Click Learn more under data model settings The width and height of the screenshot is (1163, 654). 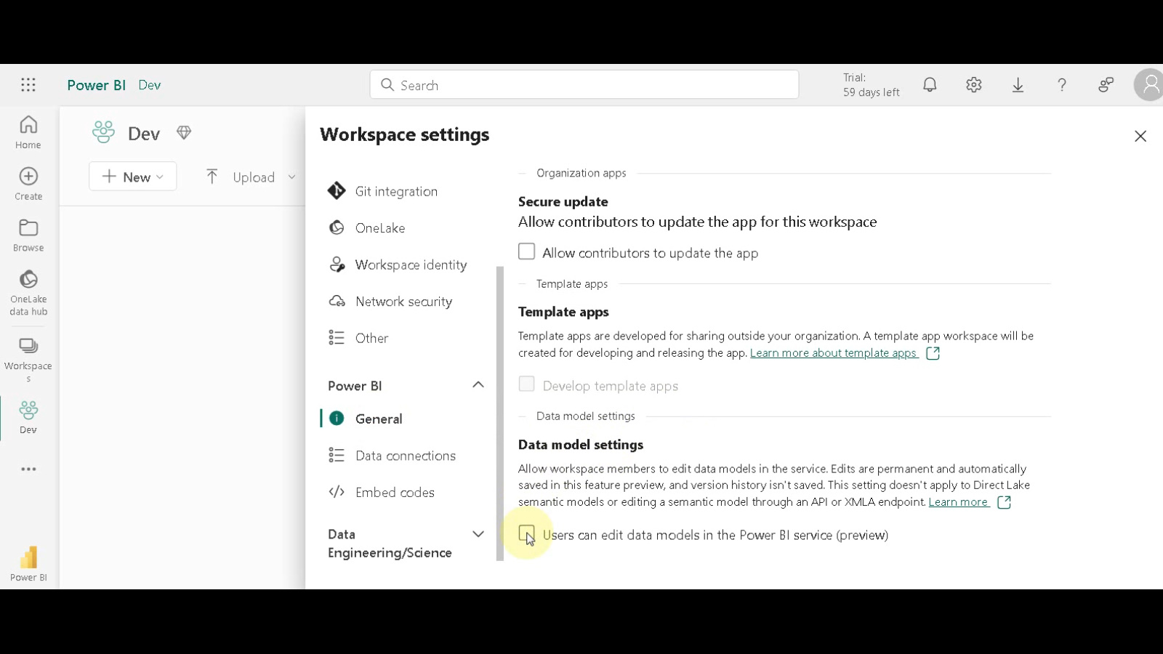[x=959, y=501]
